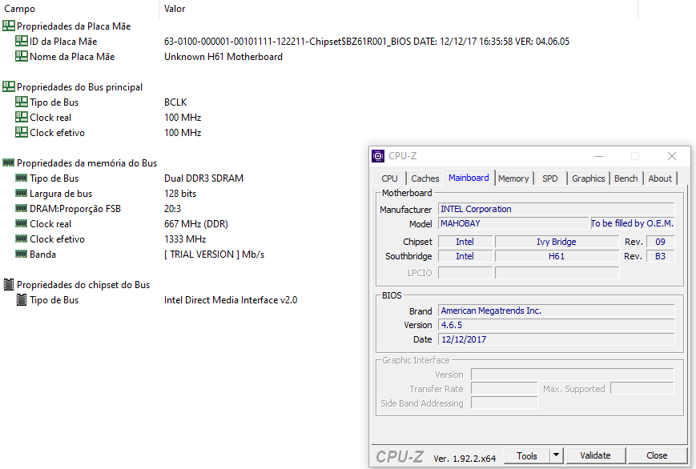Click the Propriedades da memória do Bus icon
696x469 pixels.
(8, 163)
